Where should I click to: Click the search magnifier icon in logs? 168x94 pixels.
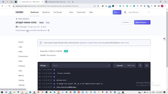pyautogui.click(x=109, y=66)
